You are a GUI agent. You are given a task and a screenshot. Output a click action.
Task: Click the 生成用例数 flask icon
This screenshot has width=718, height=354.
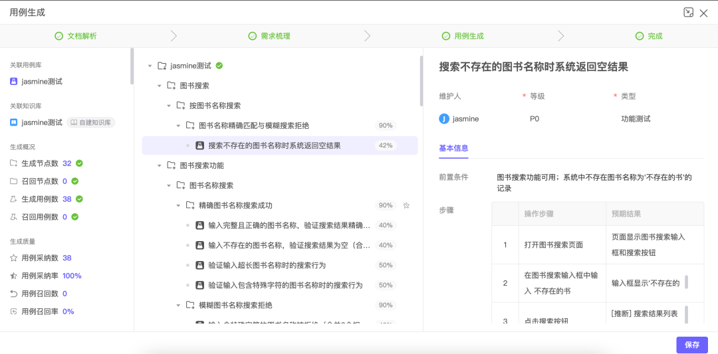[x=14, y=199]
